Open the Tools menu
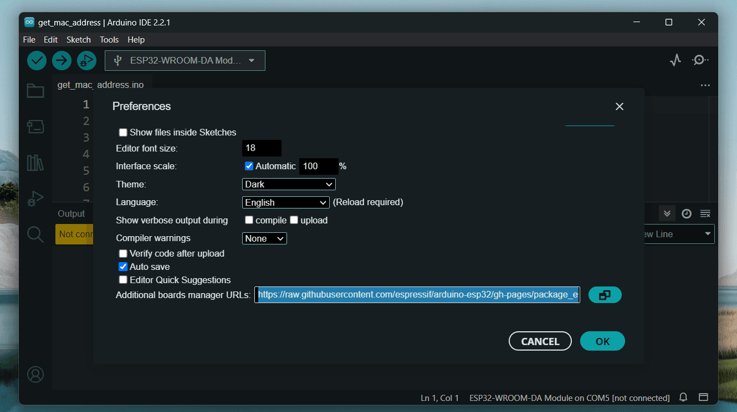Viewport: 737px width, 412px height. [109, 40]
